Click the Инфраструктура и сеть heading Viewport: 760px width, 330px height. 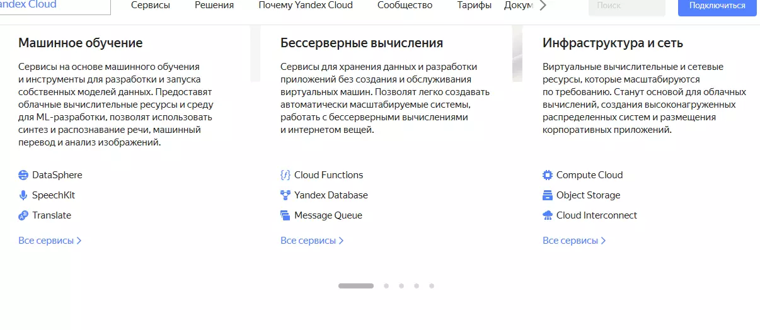pyautogui.click(x=613, y=43)
